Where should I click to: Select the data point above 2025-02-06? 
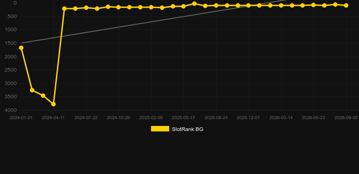click(x=151, y=7)
